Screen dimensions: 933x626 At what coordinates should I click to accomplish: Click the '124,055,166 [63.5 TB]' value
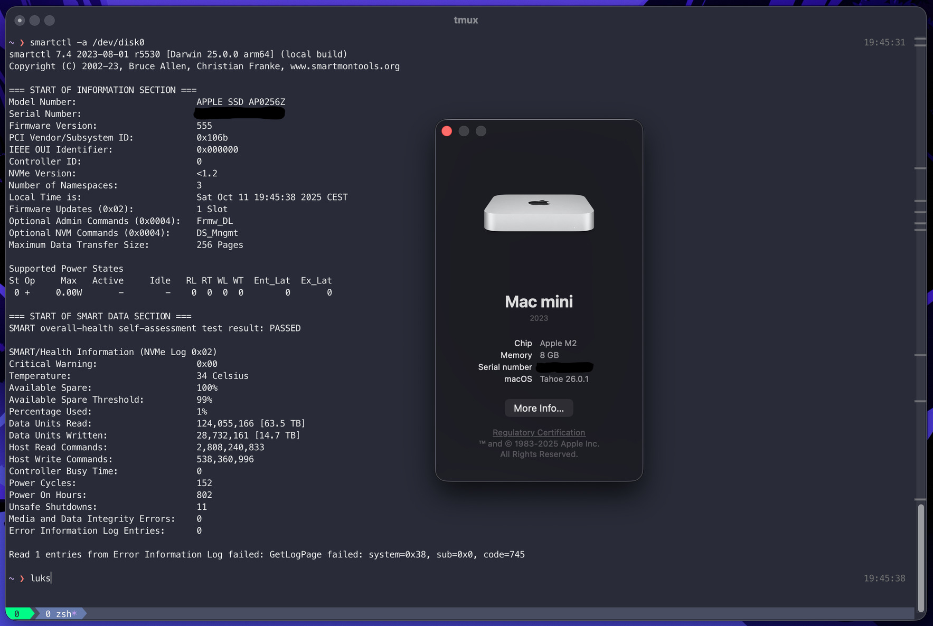click(x=251, y=424)
